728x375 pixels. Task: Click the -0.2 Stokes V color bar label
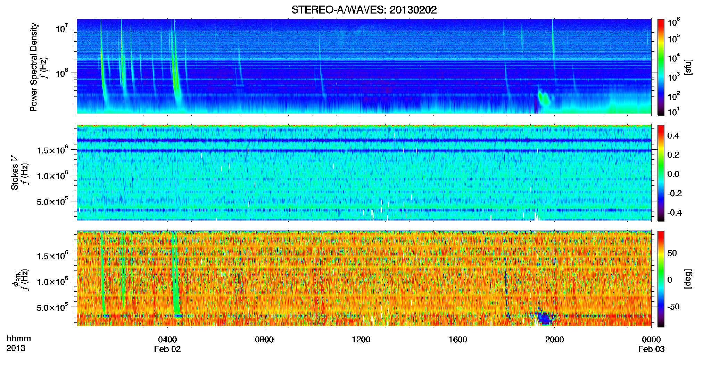pyautogui.click(x=675, y=193)
